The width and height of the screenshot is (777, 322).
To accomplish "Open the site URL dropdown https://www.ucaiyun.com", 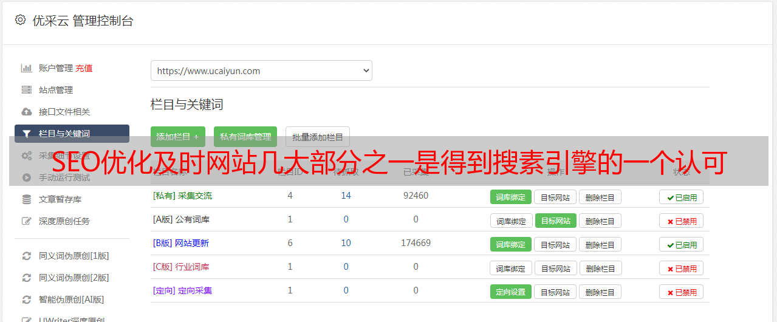I will 261,70.
